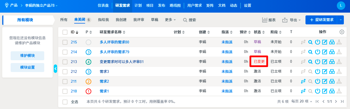Click the 维护模块 button
This screenshot has height=109, width=350.
point(27,56)
